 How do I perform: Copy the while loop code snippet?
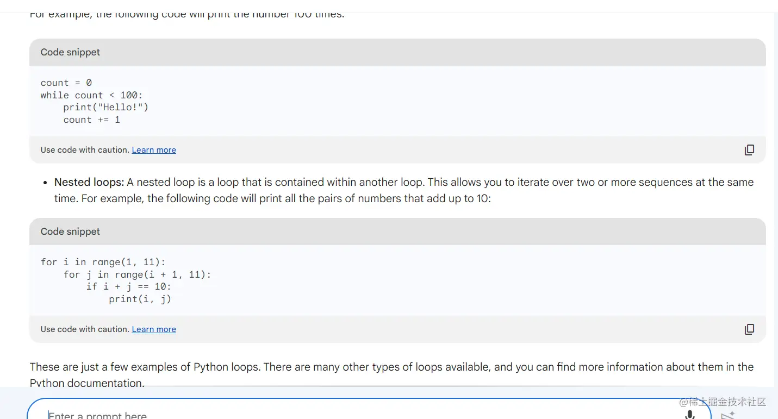coord(749,150)
